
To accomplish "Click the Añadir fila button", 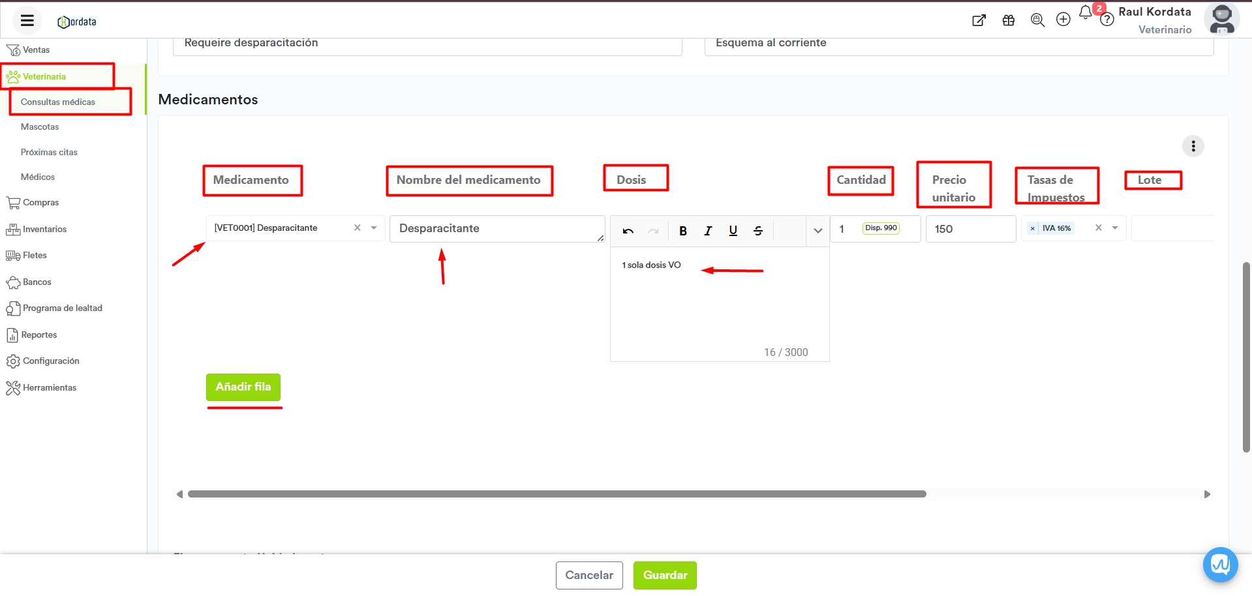I will coord(243,387).
